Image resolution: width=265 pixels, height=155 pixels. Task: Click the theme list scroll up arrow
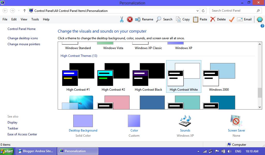click(x=260, y=44)
